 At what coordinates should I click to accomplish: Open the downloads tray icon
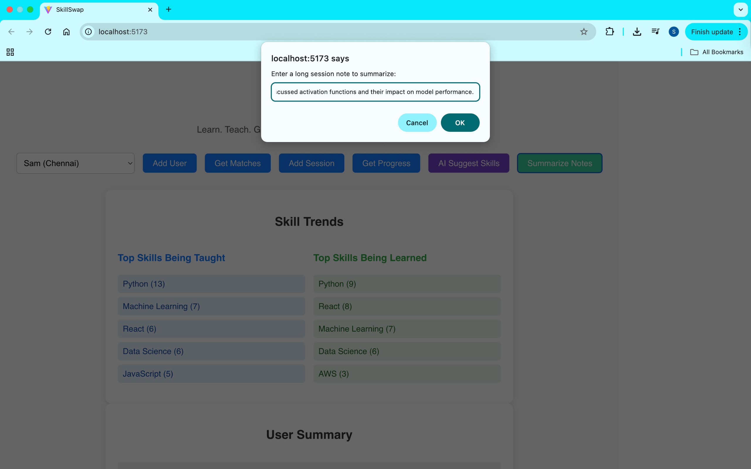pos(637,32)
